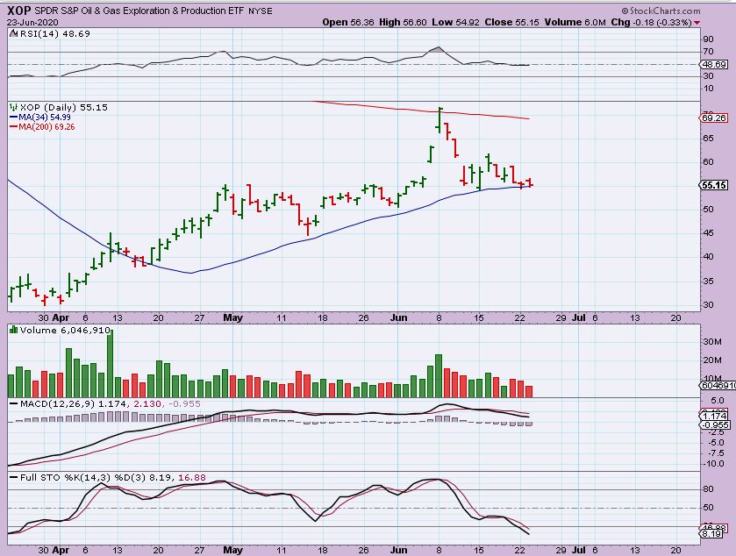Click the StockCharts.com watermark text
The image size is (736, 556).
[661, 11]
